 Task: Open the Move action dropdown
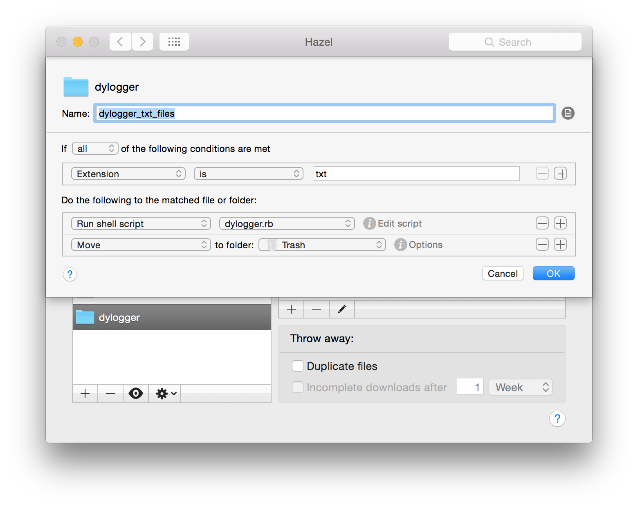141,245
